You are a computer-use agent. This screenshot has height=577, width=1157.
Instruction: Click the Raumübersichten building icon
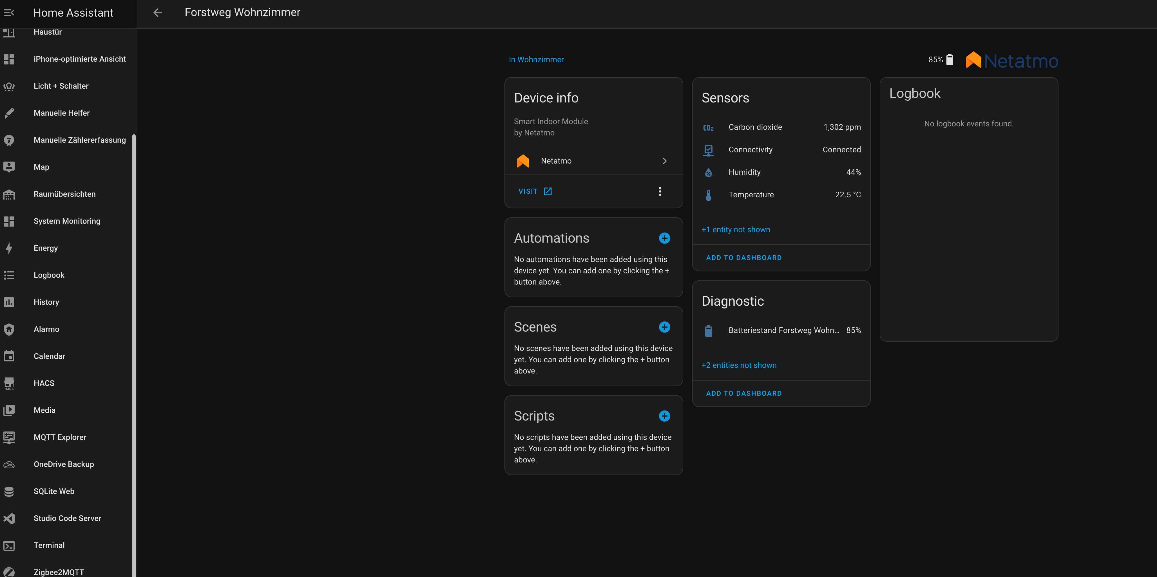click(x=9, y=194)
